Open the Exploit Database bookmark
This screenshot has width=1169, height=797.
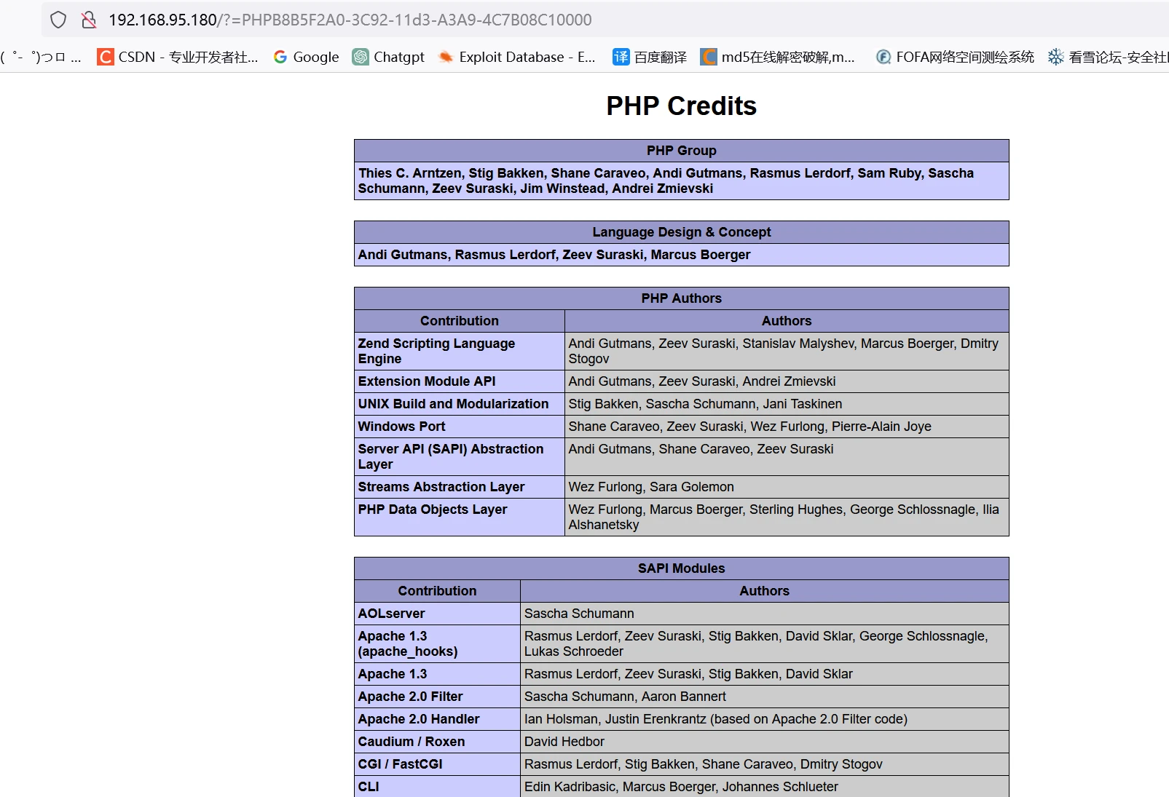tap(517, 57)
